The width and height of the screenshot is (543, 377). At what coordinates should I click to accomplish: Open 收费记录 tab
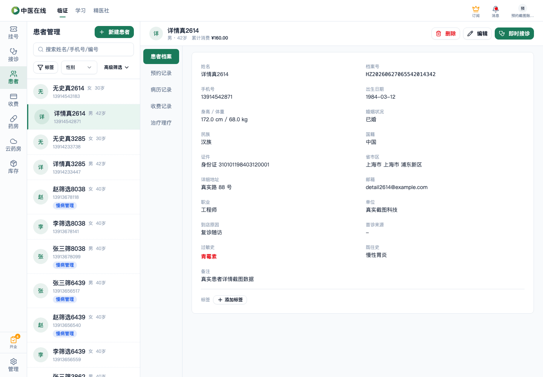click(x=161, y=106)
